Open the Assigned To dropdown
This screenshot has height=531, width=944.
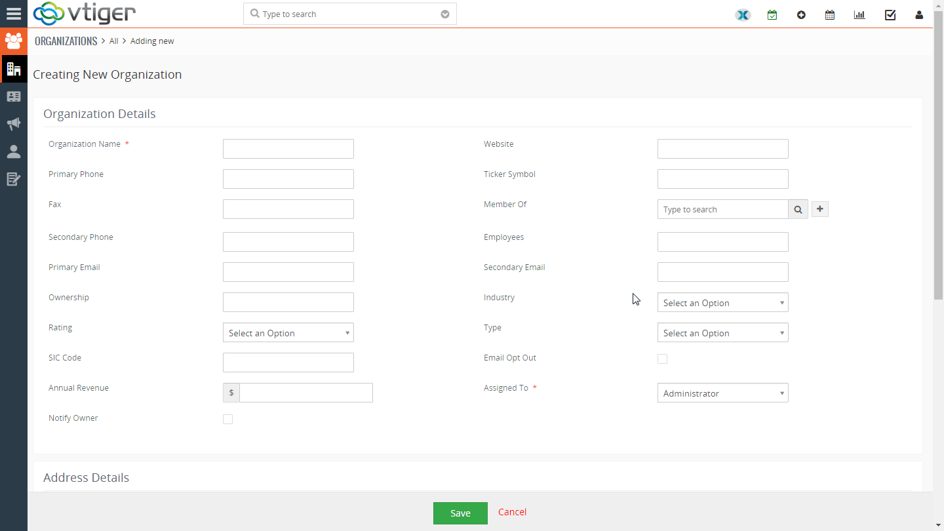click(722, 393)
